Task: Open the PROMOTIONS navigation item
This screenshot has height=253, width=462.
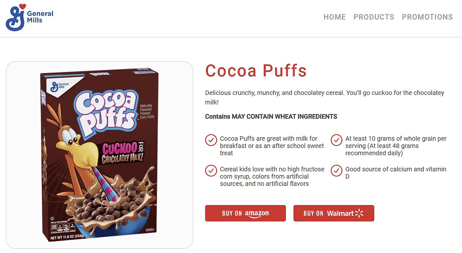Action: [427, 17]
